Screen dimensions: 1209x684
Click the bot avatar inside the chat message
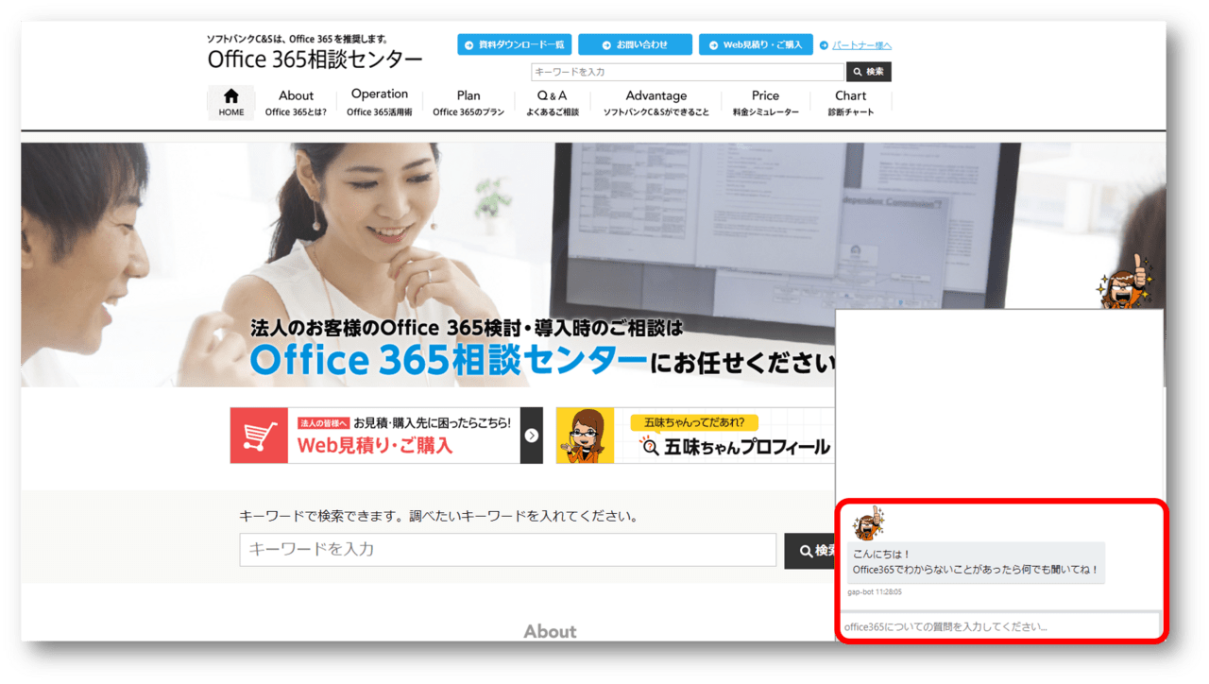[867, 523]
